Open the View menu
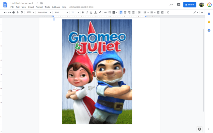 pos(24,7)
